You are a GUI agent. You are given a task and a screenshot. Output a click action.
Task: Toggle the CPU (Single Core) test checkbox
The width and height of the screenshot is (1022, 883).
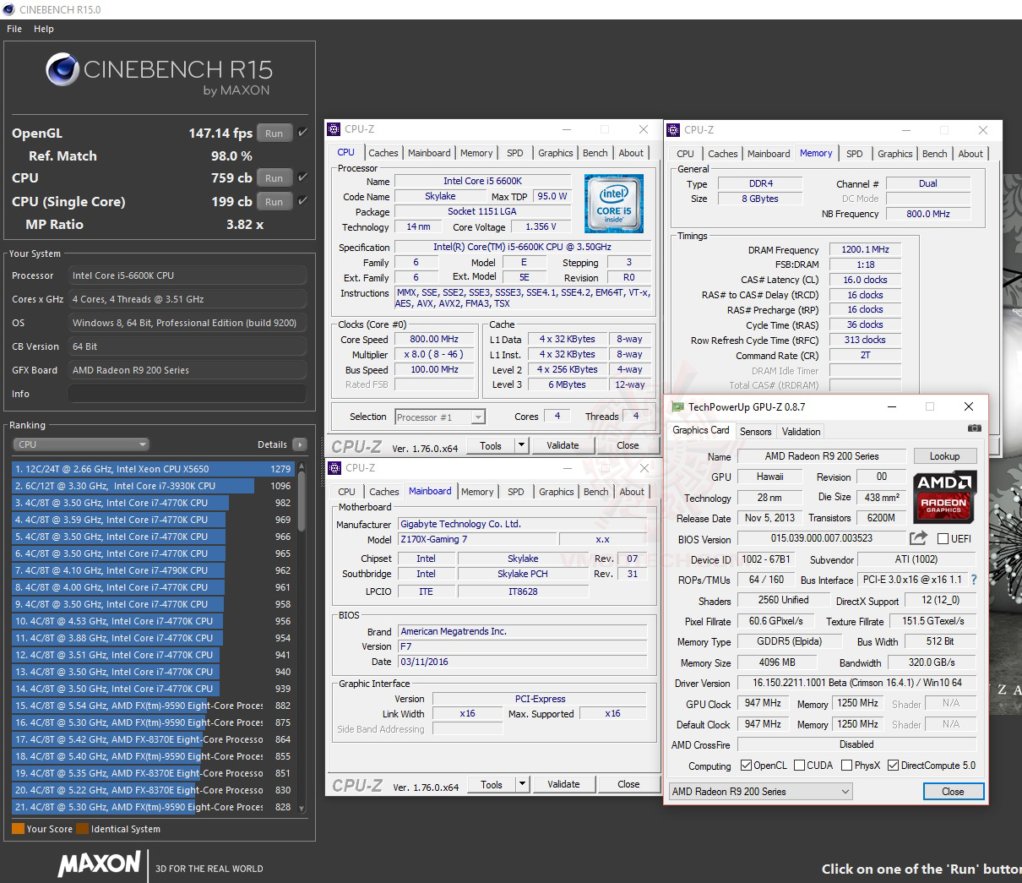click(302, 200)
